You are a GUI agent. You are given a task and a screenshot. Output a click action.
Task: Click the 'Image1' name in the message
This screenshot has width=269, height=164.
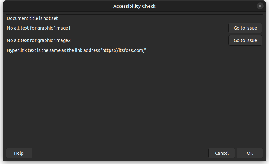coord(63,28)
